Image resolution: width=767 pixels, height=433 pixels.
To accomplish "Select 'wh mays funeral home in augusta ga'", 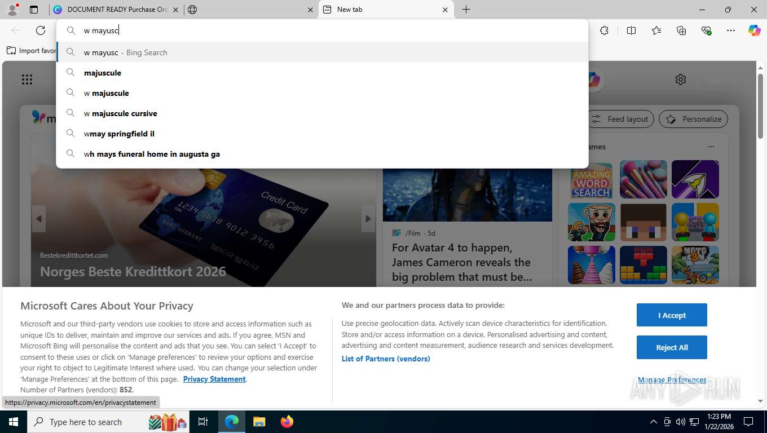I will point(323,154).
